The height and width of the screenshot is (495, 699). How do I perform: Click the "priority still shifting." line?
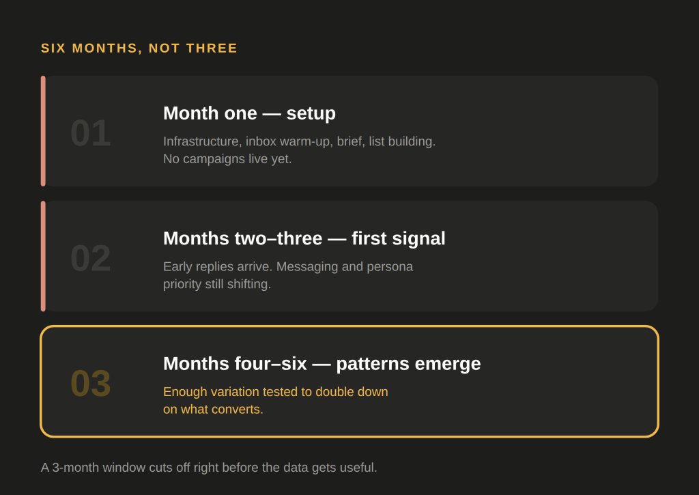[217, 284]
